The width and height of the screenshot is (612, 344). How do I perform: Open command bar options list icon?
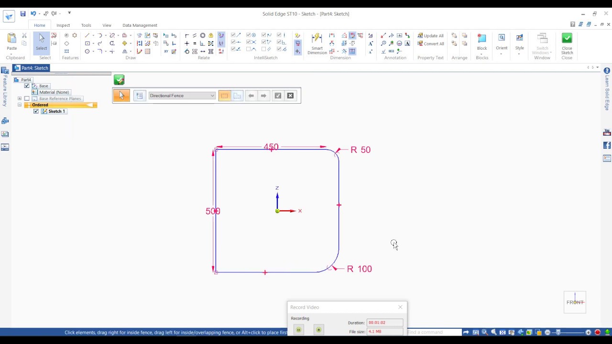[x=140, y=96]
